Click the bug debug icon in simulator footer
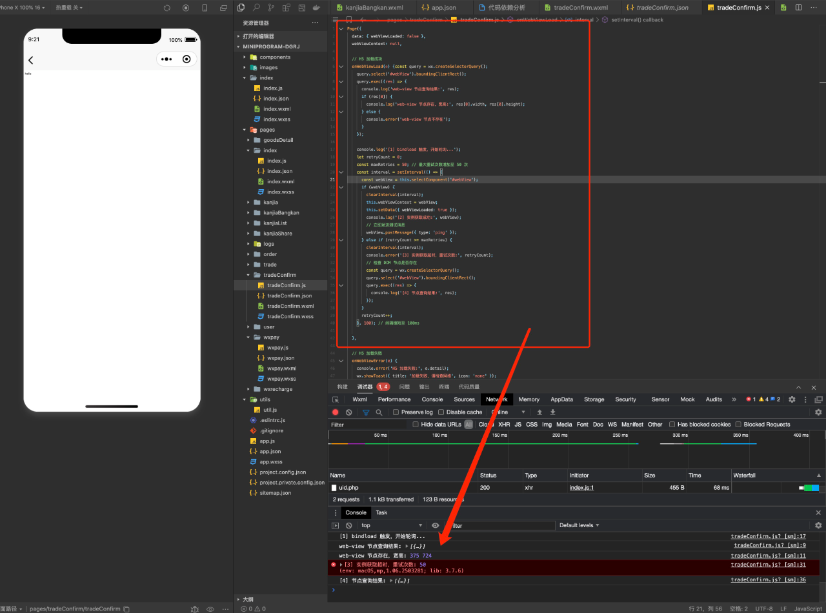 tap(194, 608)
